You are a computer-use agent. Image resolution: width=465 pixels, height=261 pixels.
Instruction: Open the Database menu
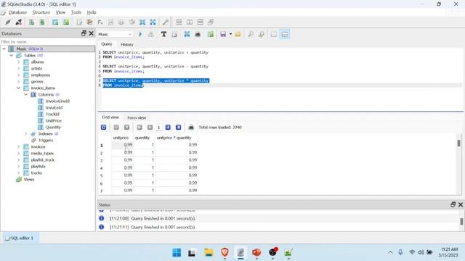coord(17,12)
